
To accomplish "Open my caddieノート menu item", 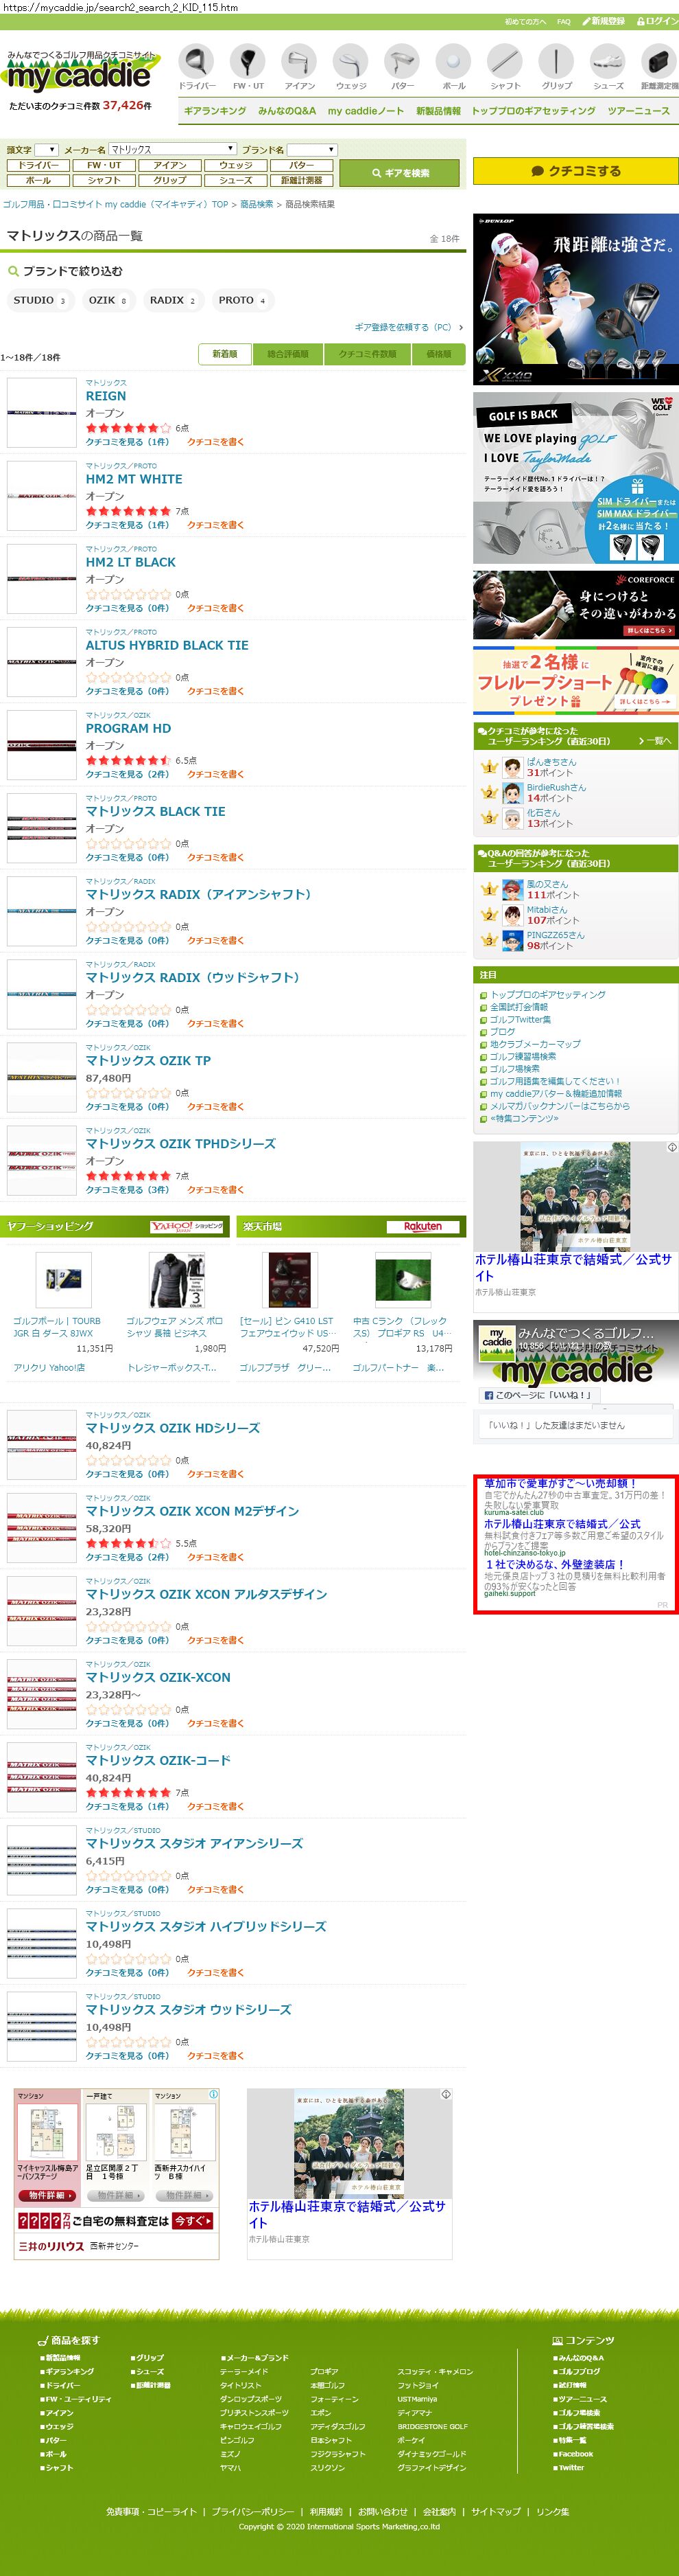I will point(366,111).
